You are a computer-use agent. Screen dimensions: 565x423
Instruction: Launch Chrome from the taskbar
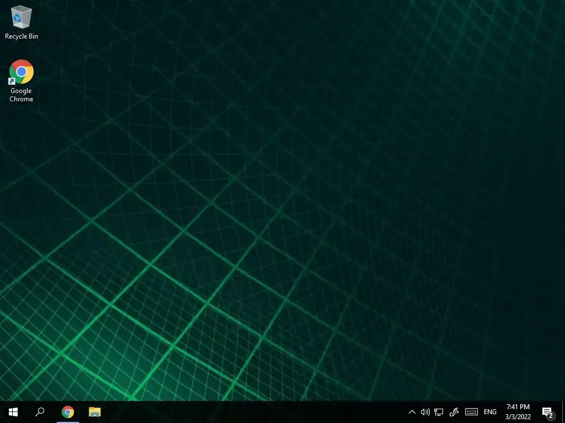click(68, 412)
